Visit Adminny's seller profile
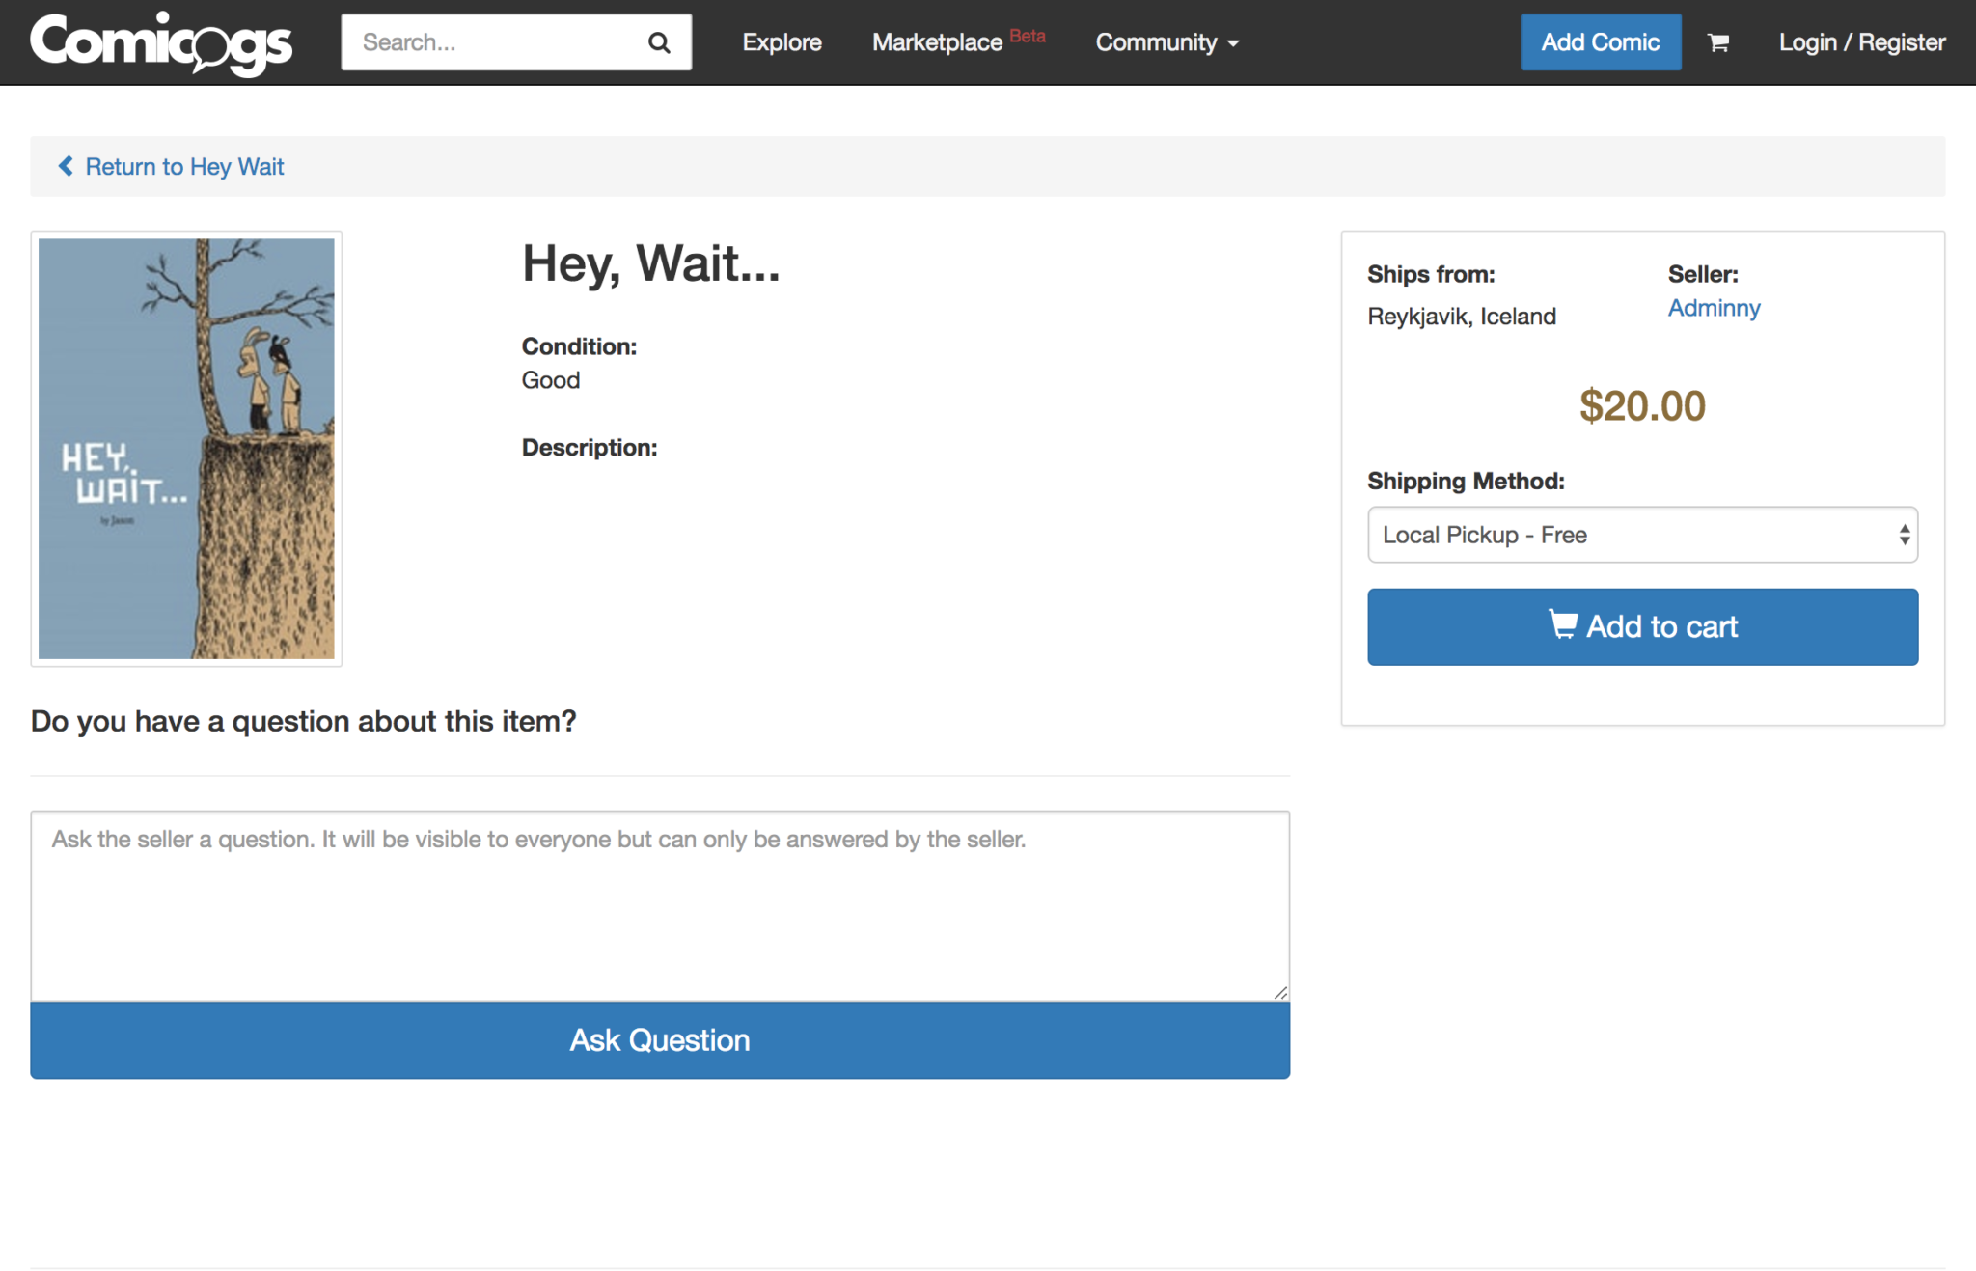The height and width of the screenshot is (1271, 1976). click(x=1714, y=308)
